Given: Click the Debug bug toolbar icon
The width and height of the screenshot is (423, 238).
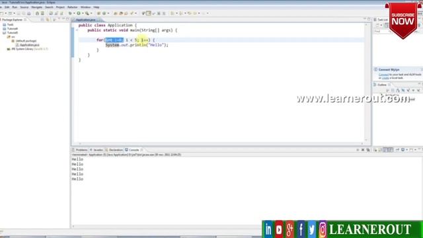Looking at the screenshot, I should tap(70, 13).
